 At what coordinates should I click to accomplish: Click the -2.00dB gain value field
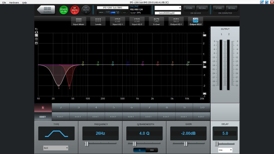[188, 133]
